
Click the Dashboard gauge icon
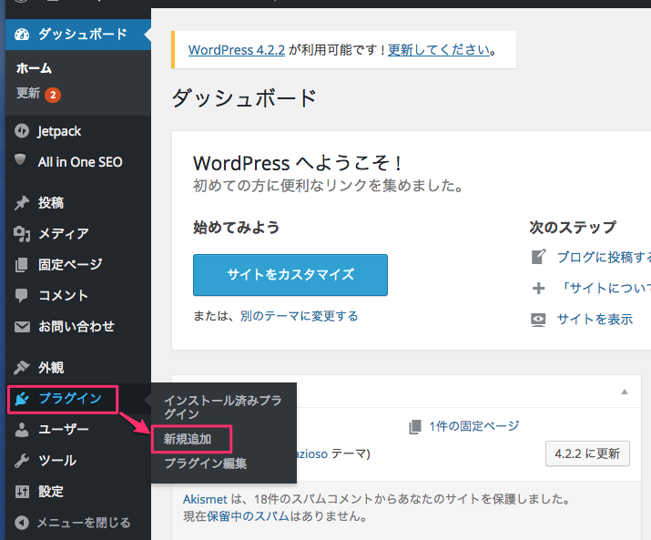[x=22, y=35]
